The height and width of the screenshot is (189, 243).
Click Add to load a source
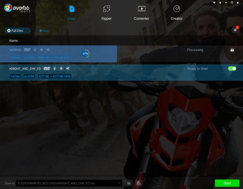point(44,31)
